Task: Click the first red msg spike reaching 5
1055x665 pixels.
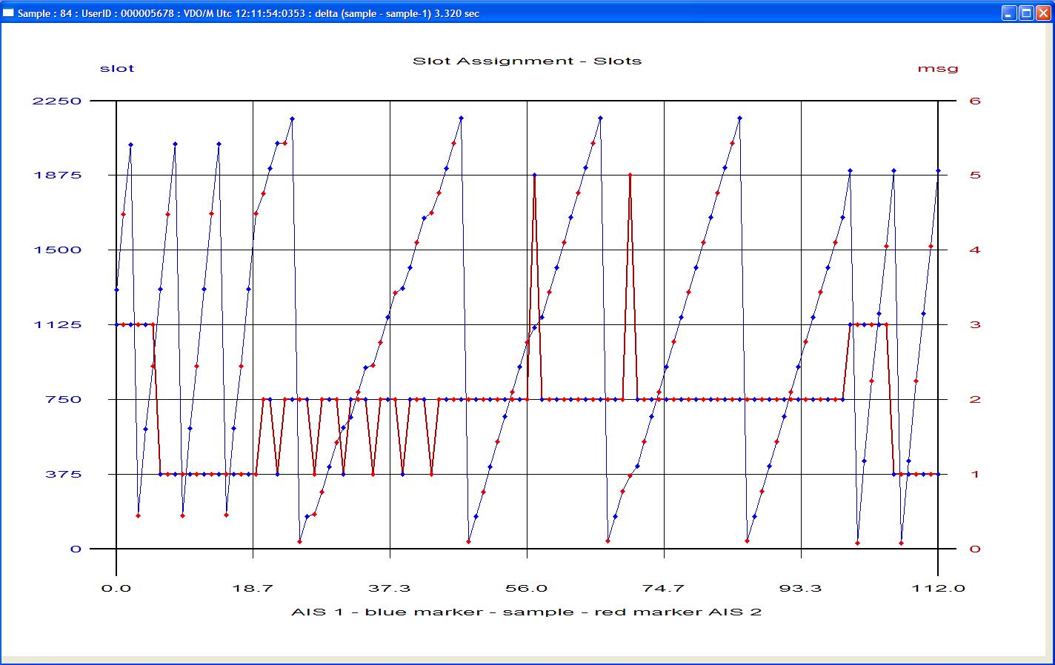Action: click(x=534, y=176)
